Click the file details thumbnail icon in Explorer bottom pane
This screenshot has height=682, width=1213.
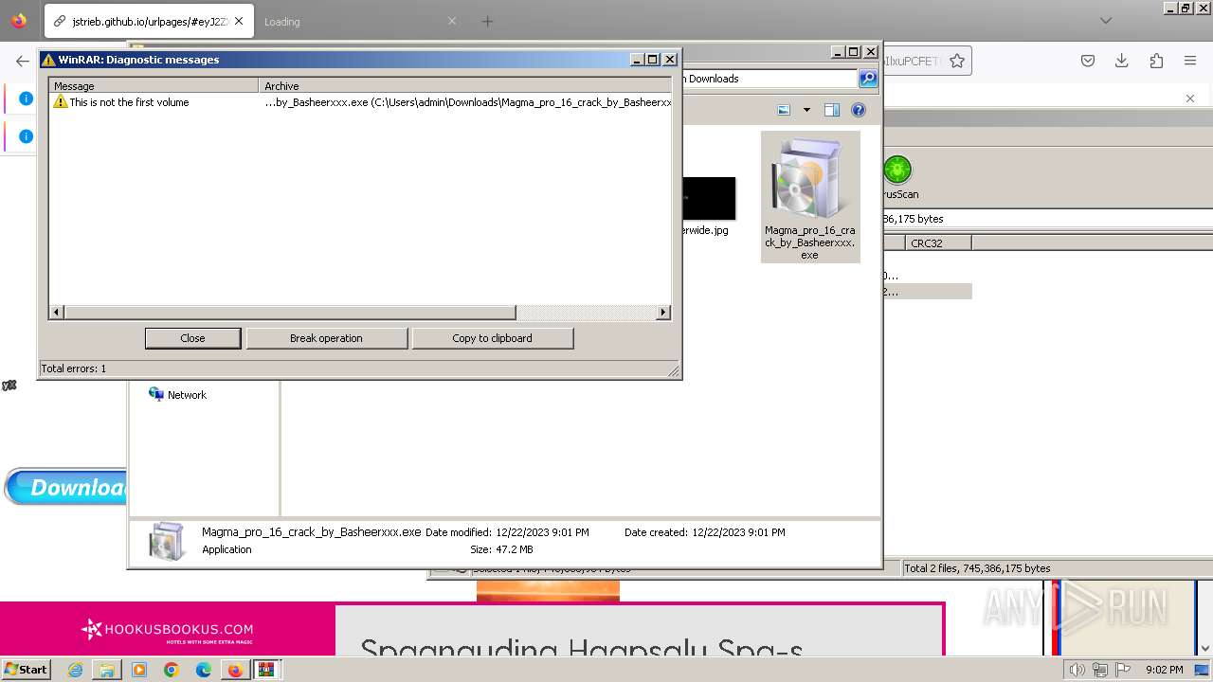[x=167, y=541]
